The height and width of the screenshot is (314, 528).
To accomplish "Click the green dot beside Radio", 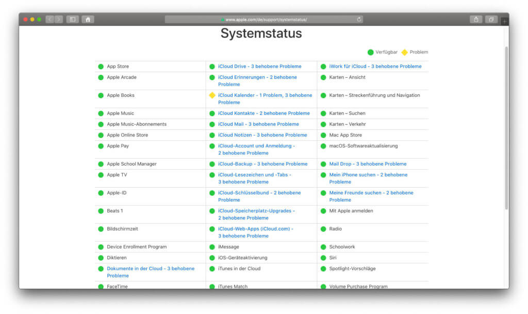I will [x=323, y=229].
